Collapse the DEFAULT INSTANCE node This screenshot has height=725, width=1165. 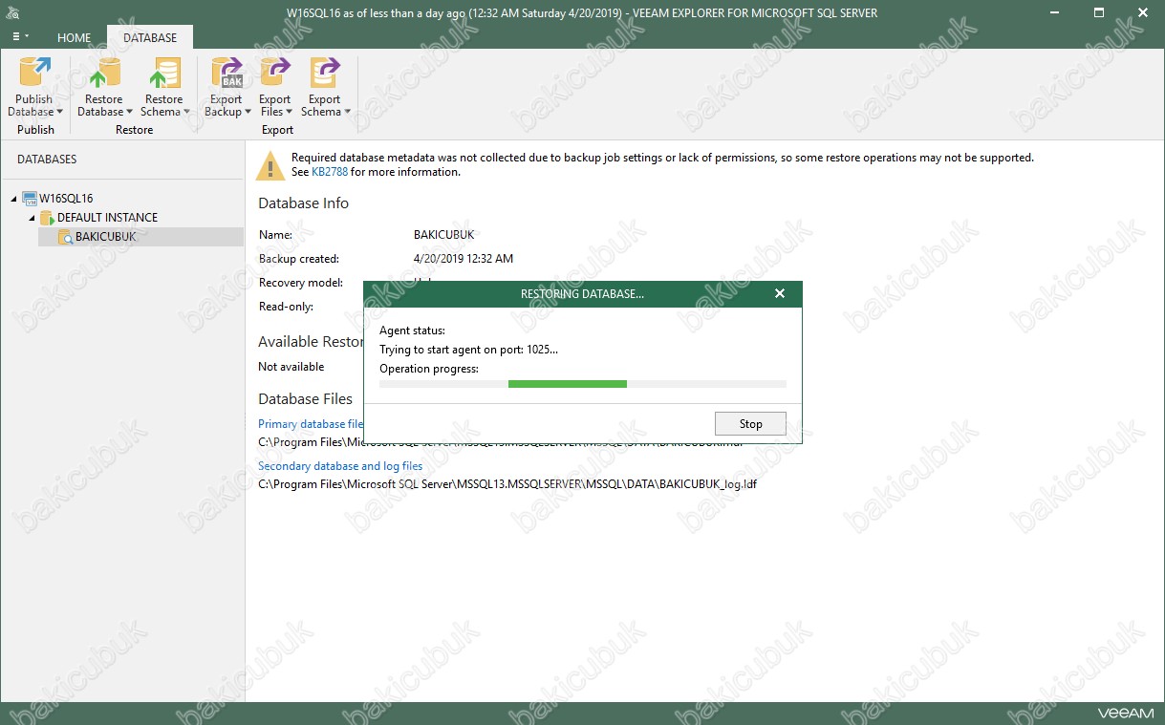tap(32, 218)
